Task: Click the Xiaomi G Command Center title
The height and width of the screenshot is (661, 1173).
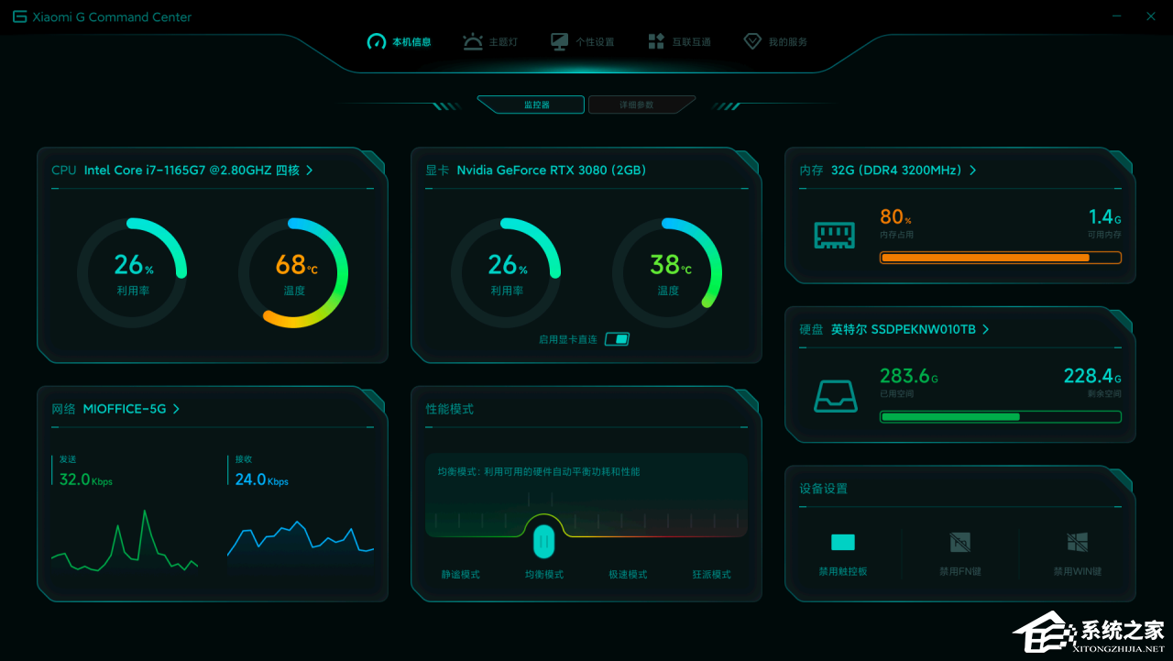Action: pos(113,17)
